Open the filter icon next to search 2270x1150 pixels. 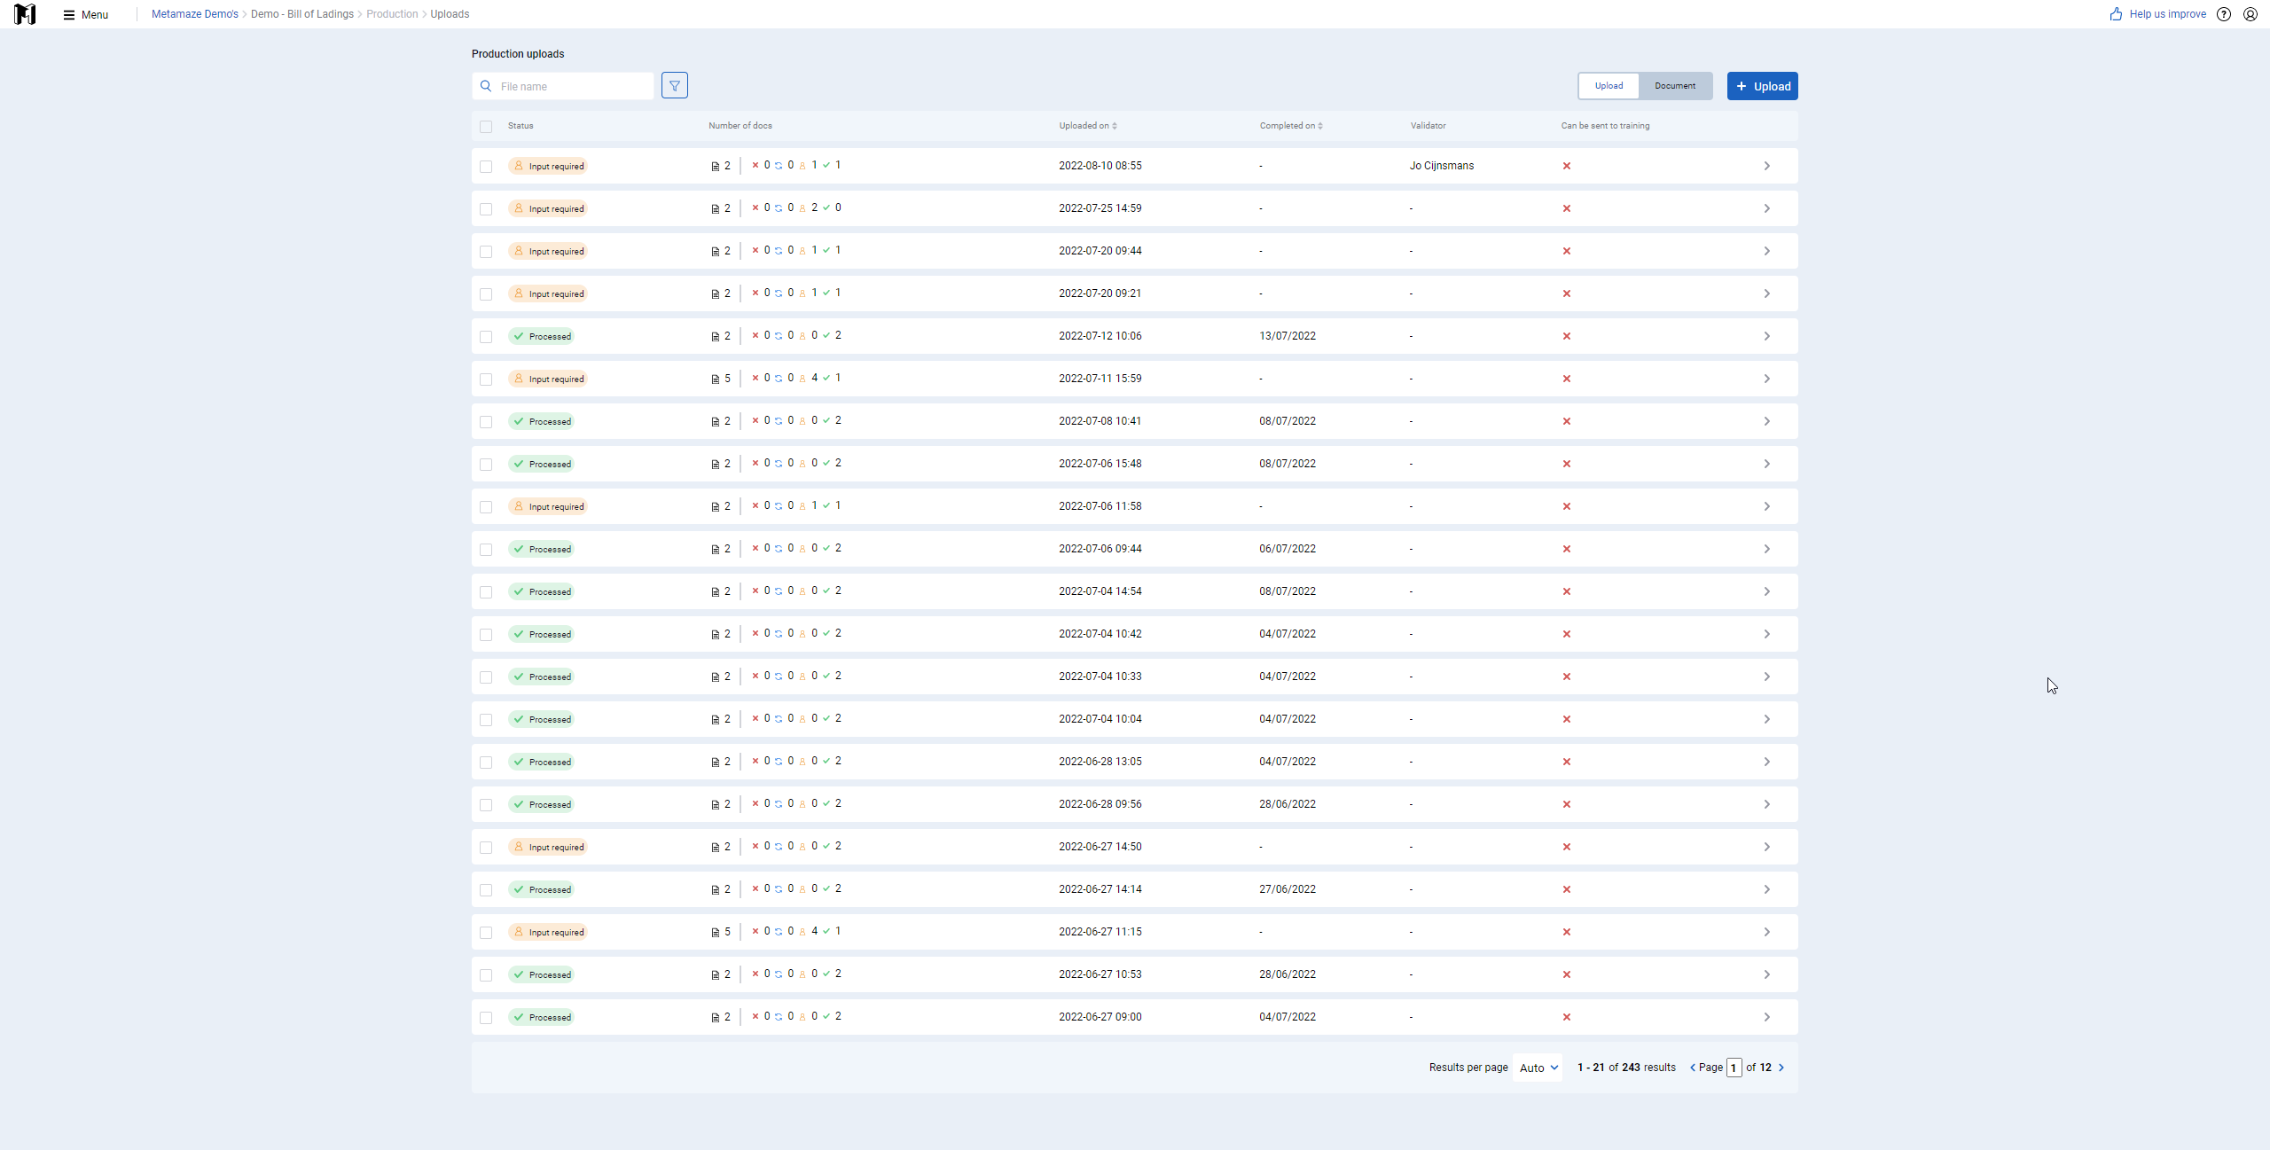[x=675, y=86]
